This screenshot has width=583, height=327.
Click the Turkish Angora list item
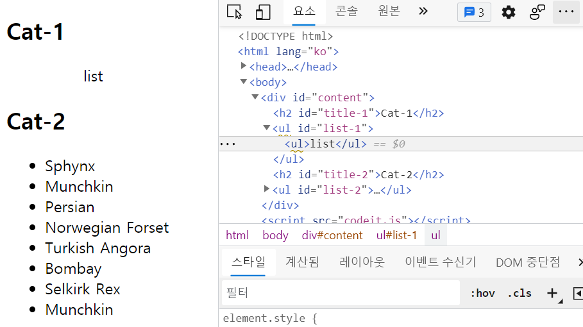pyautogui.click(x=97, y=248)
